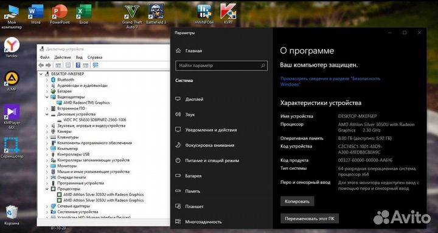The height and width of the screenshot is (233, 438).
Task: Select the 8,00 ГБ RAM value
Action: [x=365, y=138]
